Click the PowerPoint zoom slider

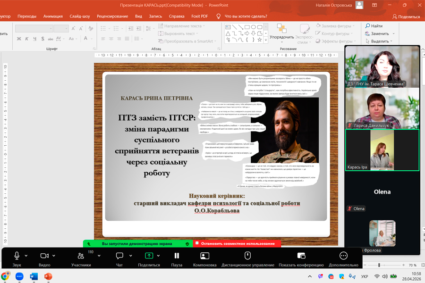[379, 265]
